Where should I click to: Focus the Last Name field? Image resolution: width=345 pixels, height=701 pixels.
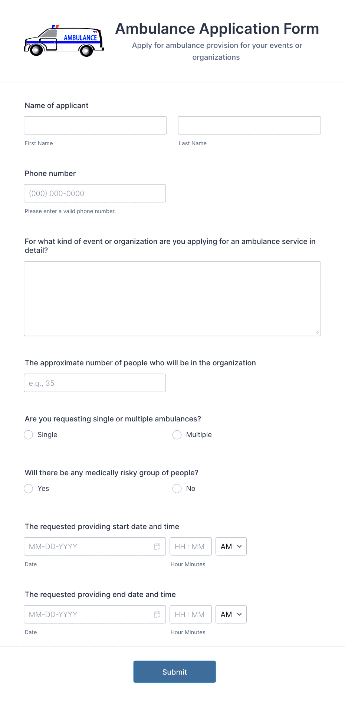tap(249, 125)
